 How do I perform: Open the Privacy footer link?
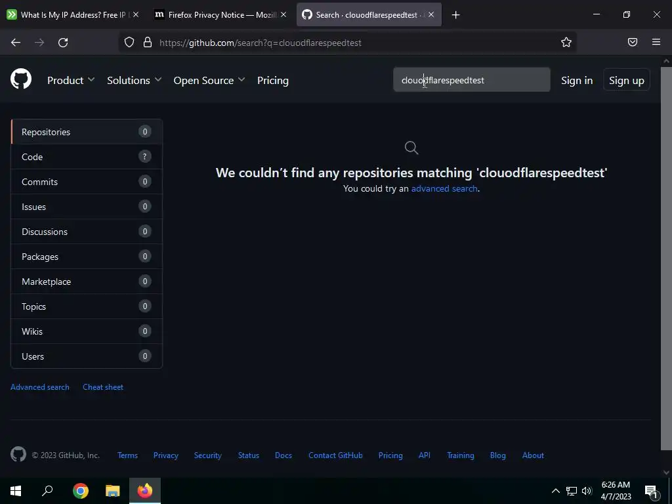coord(166,455)
